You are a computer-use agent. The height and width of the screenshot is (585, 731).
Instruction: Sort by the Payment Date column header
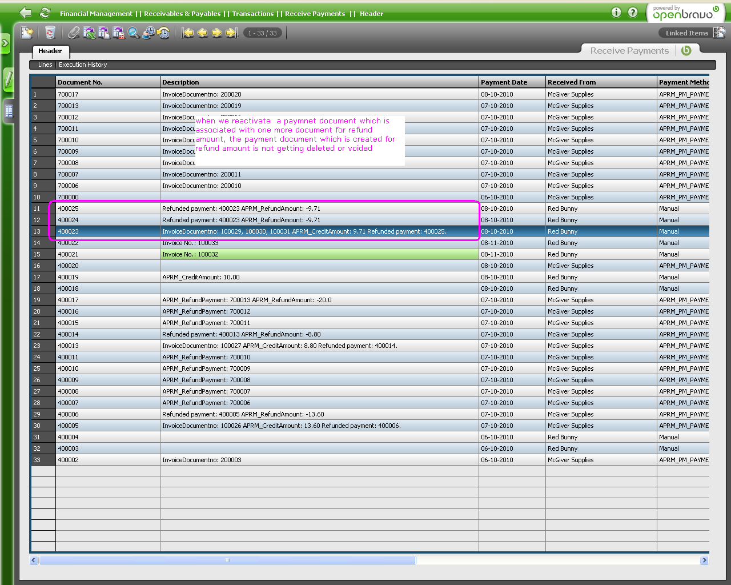[504, 82]
